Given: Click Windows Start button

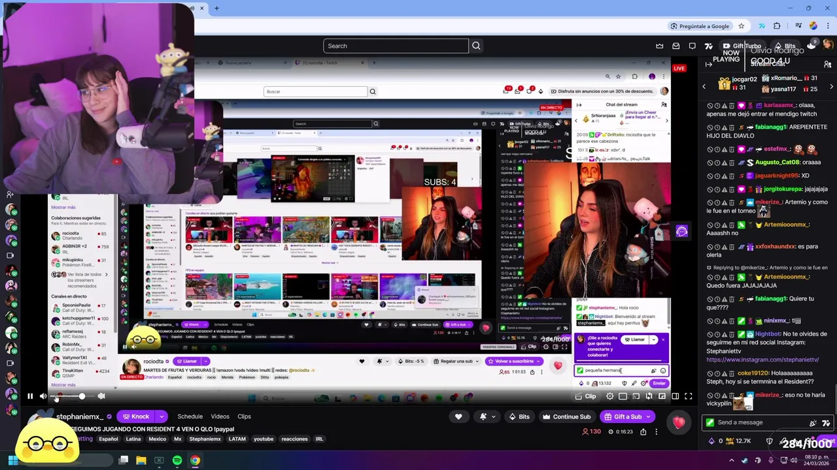Looking at the screenshot, I should 12,460.
